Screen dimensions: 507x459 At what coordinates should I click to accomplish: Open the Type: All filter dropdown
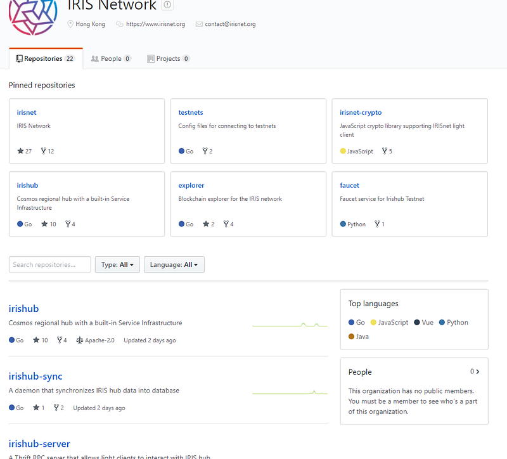pyautogui.click(x=117, y=264)
